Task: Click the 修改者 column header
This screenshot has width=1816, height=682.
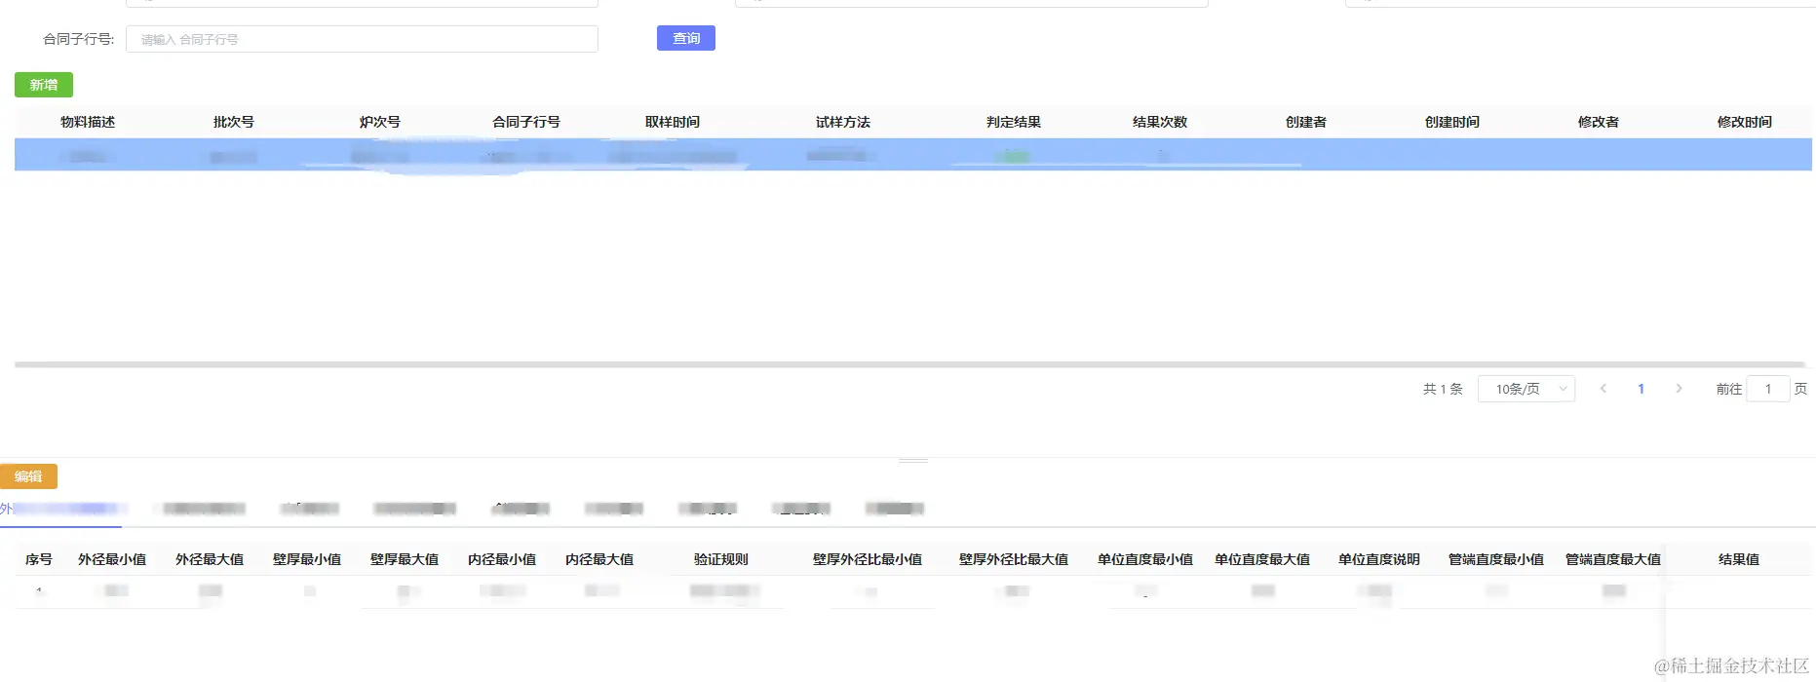Action: coord(1599,122)
